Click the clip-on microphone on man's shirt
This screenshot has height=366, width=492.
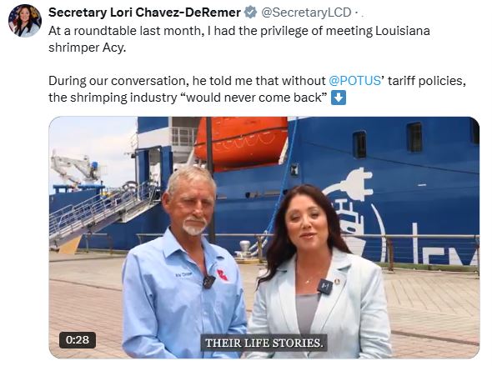coord(208,281)
